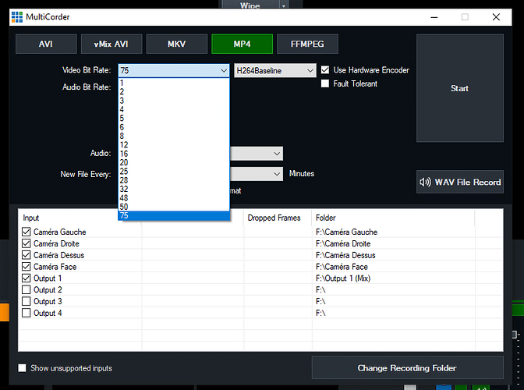Screen dimensions: 524x390
Task: Choose bit rate 25 from the list
Action: point(174,172)
